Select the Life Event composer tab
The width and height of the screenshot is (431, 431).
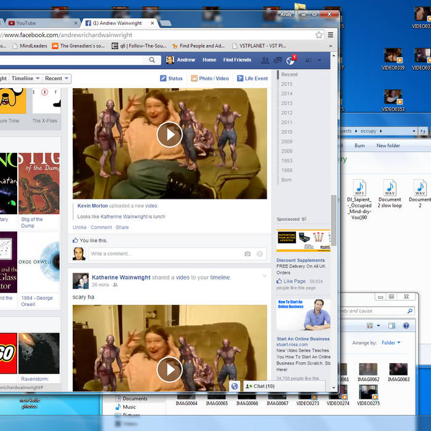pyautogui.click(x=252, y=78)
